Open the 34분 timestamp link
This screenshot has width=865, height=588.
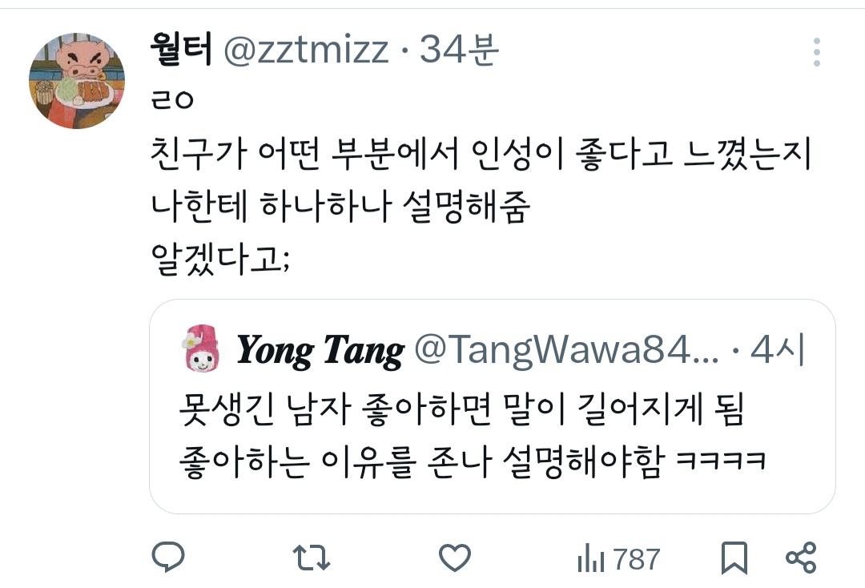[459, 50]
